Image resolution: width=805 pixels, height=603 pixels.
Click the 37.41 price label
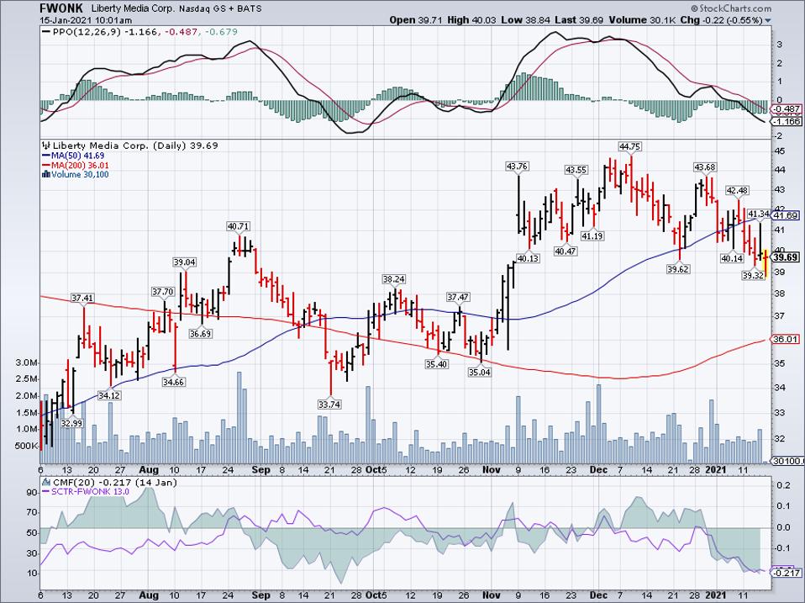pyautogui.click(x=82, y=298)
